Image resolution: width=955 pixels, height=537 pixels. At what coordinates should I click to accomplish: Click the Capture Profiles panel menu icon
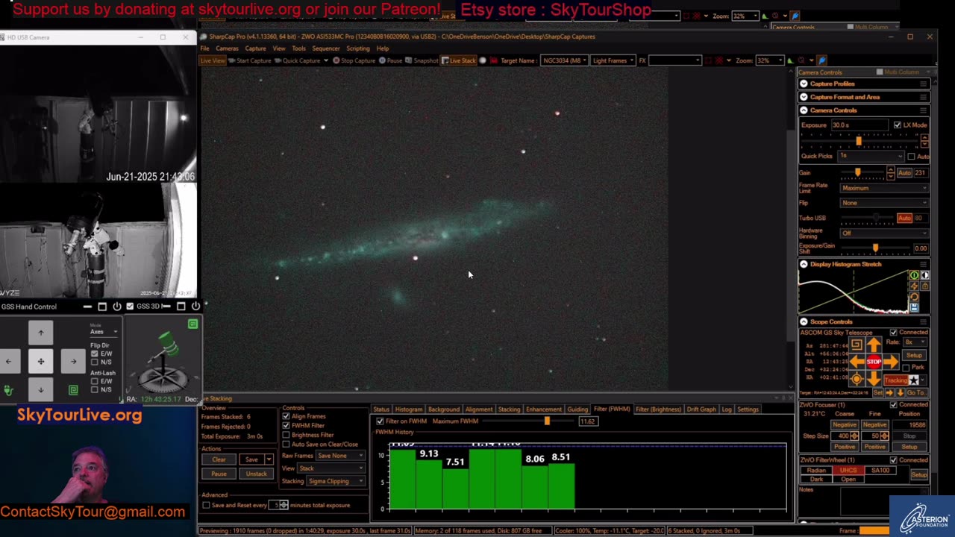(x=924, y=84)
